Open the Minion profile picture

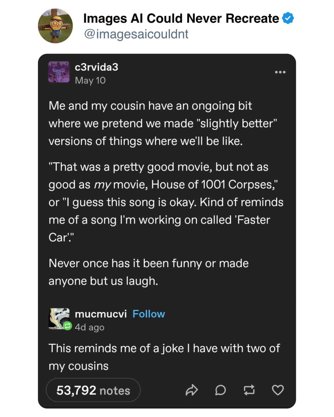click(x=55, y=26)
